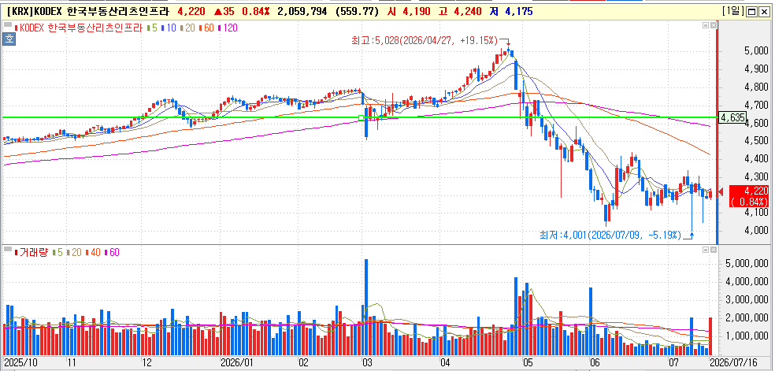Image resolution: width=775 pixels, height=371 pixels.
Task: Select the 60-day moving average legend
Action: coord(205,28)
